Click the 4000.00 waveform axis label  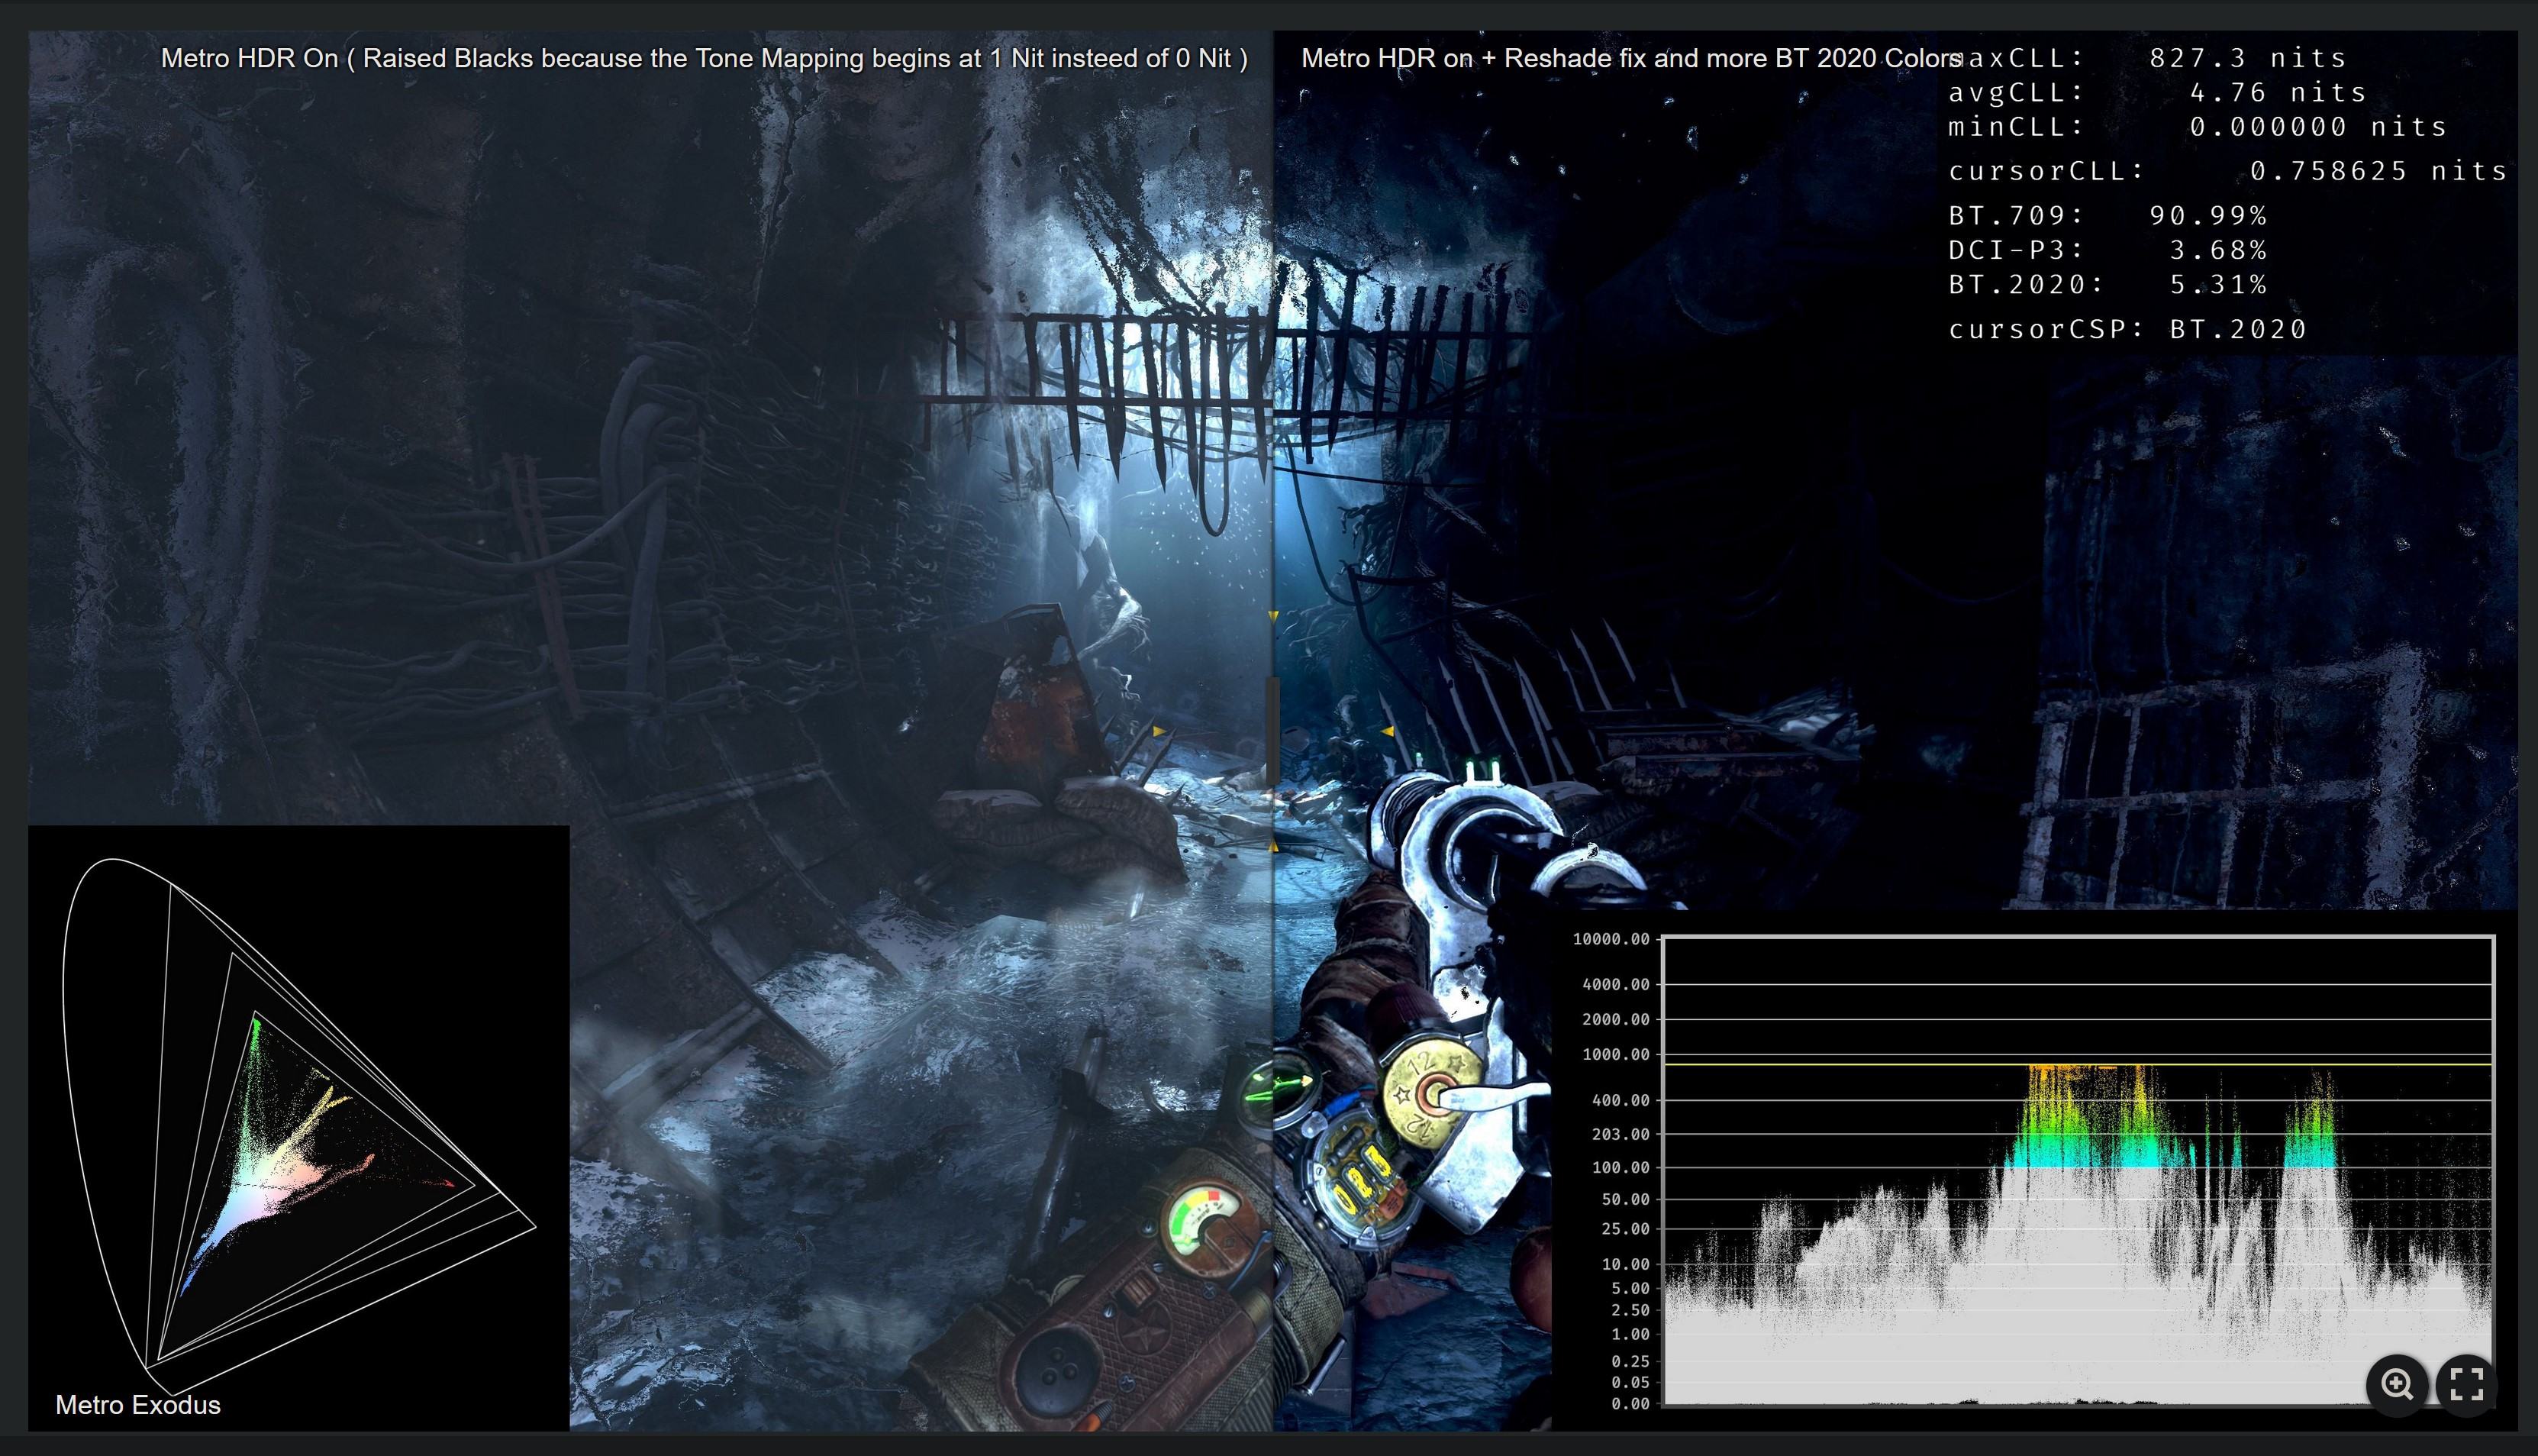coord(1615,985)
